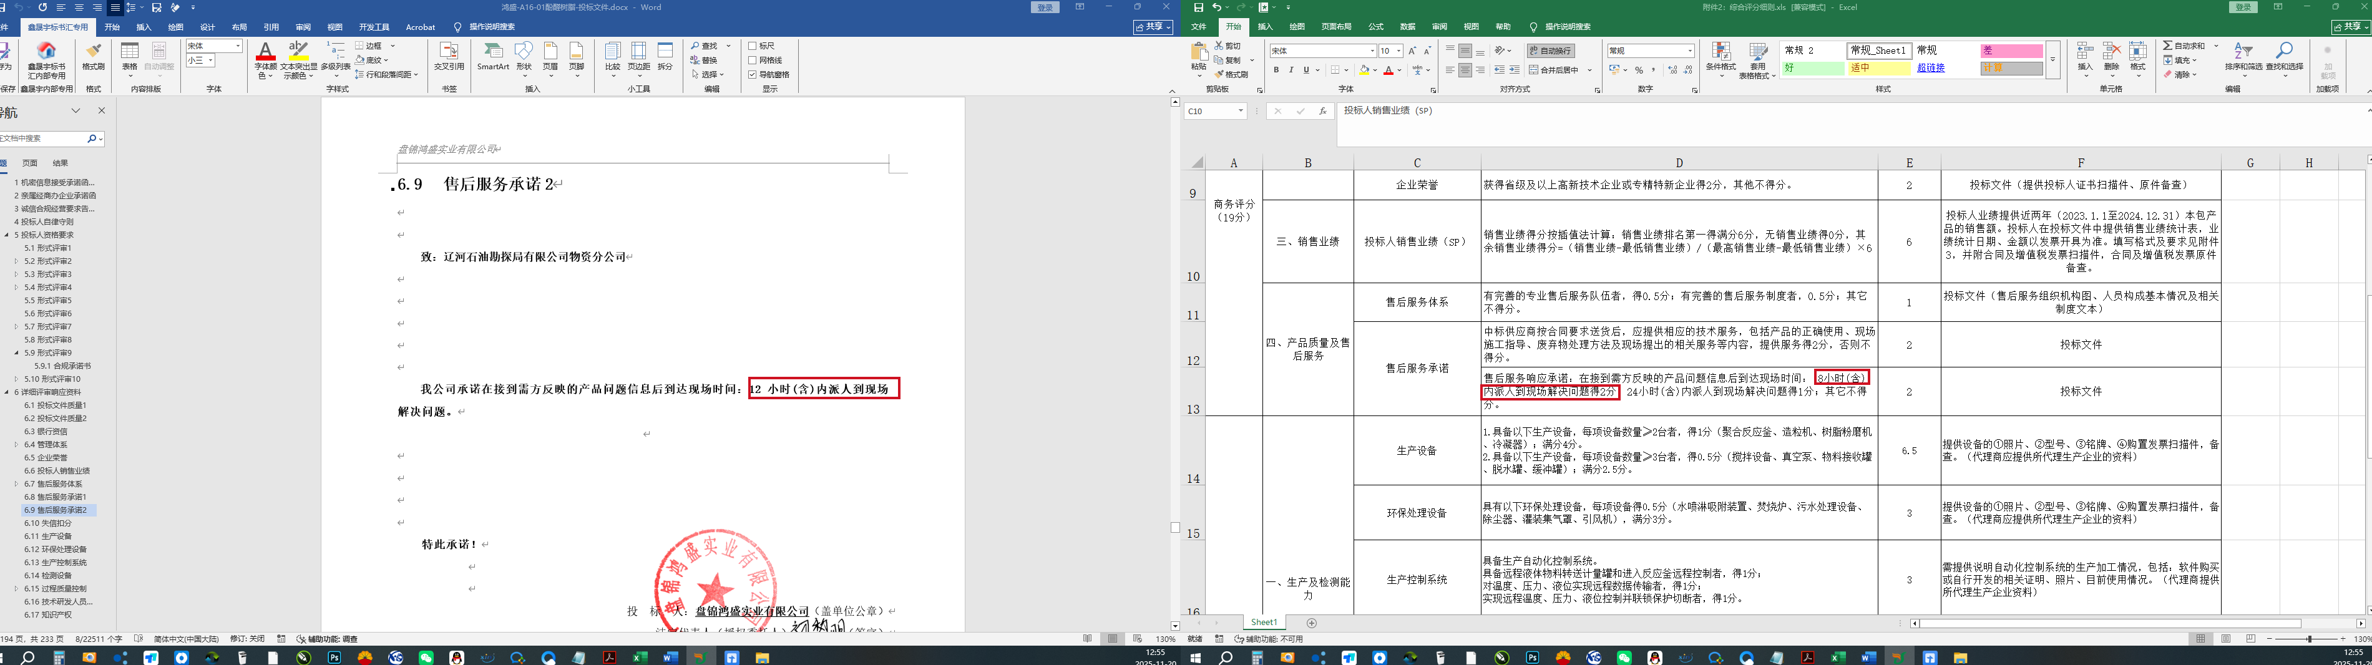
Task: Open the 审阅 tab in Word
Action: 303,27
